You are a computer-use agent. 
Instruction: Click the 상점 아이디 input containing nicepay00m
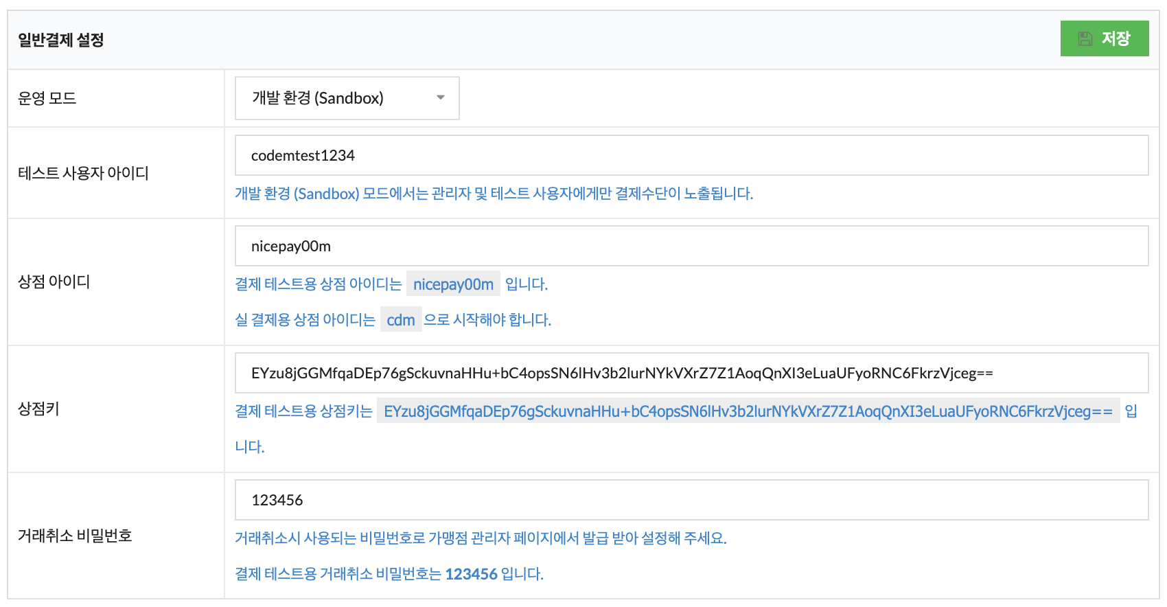pyautogui.click(x=692, y=246)
